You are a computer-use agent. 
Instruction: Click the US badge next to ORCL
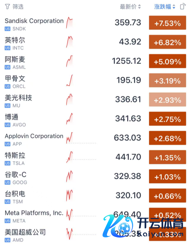point(7,86)
